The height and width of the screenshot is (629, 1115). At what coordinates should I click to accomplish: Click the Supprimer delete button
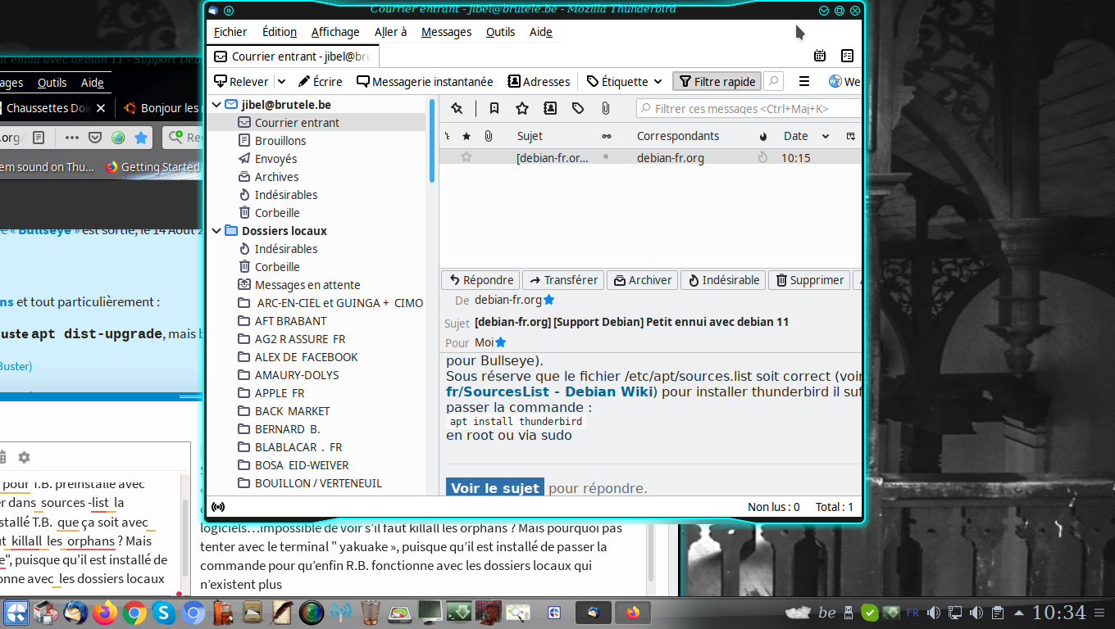tap(809, 280)
